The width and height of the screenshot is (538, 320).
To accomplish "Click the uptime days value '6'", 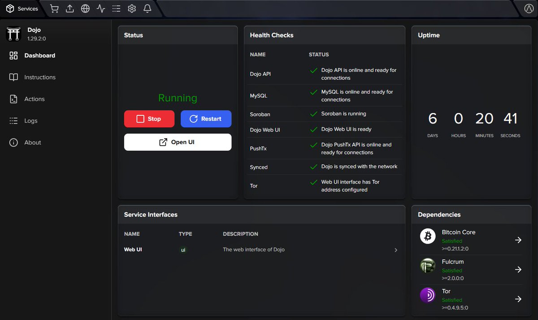I will pyautogui.click(x=433, y=118).
